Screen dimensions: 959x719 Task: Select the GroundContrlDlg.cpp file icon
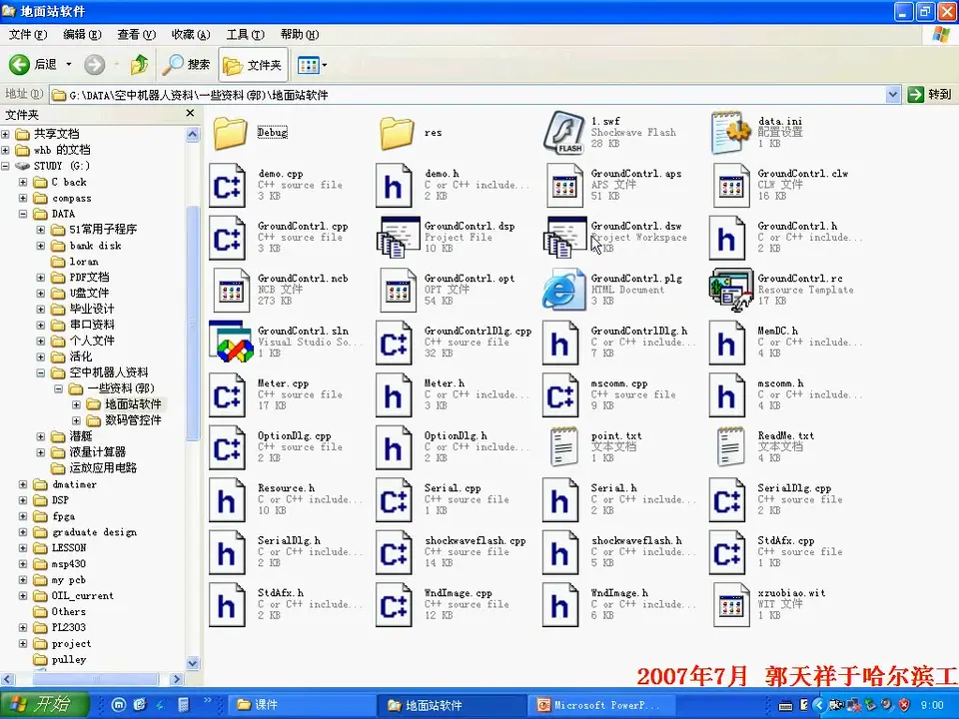394,343
